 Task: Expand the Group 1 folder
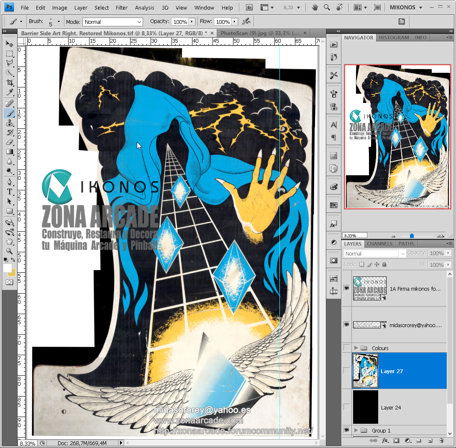click(x=356, y=430)
